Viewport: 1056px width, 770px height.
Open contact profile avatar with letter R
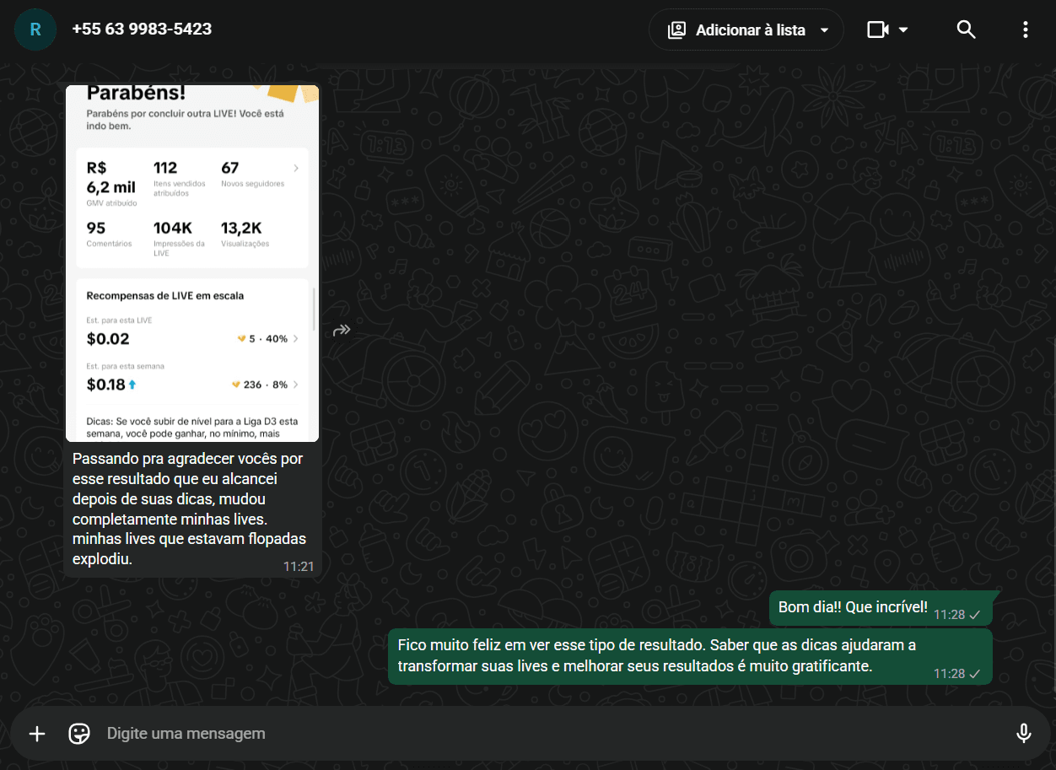[35, 30]
